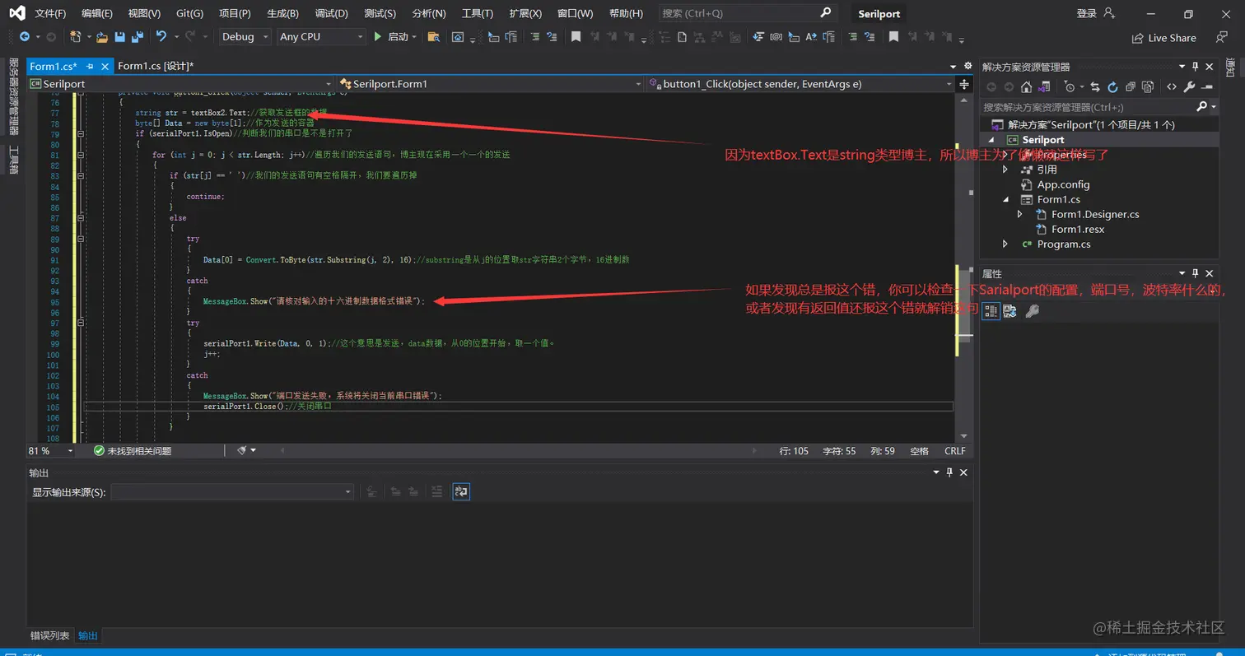
Task: Collapse all in Solution Explorer toolbar
Action: (x=1131, y=86)
